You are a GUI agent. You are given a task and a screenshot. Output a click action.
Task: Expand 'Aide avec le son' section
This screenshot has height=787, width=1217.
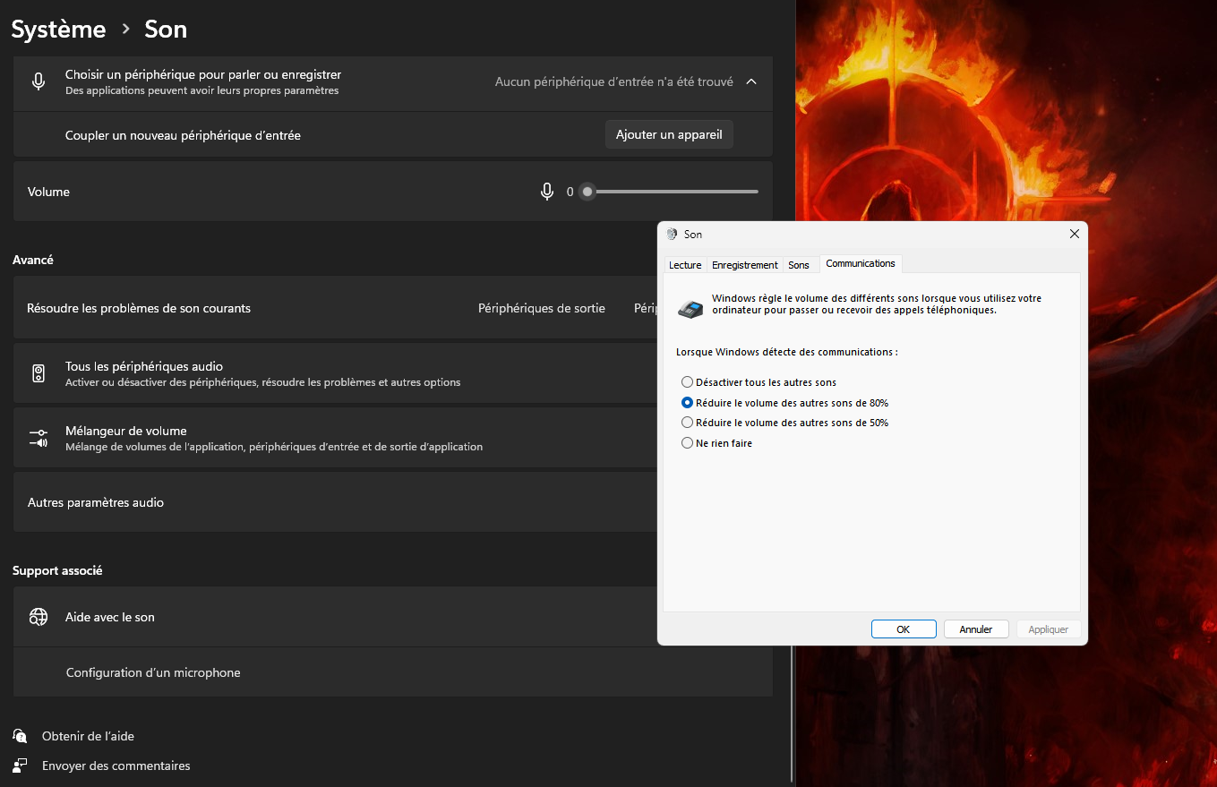[x=335, y=617]
